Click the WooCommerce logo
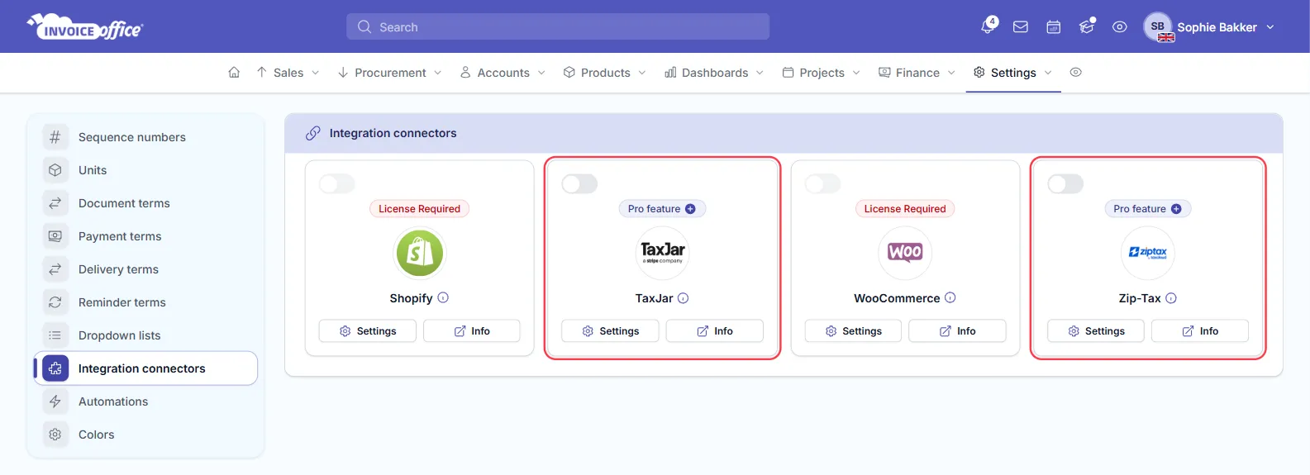The width and height of the screenshot is (1310, 475). coord(905,253)
